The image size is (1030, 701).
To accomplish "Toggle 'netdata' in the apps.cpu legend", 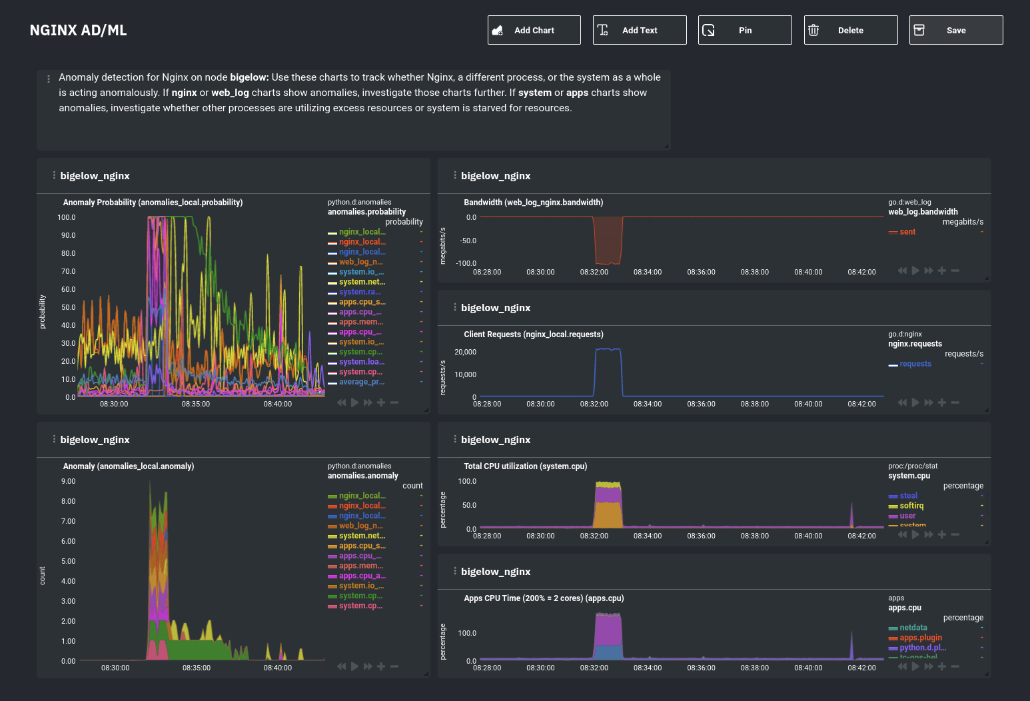I will (x=913, y=628).
